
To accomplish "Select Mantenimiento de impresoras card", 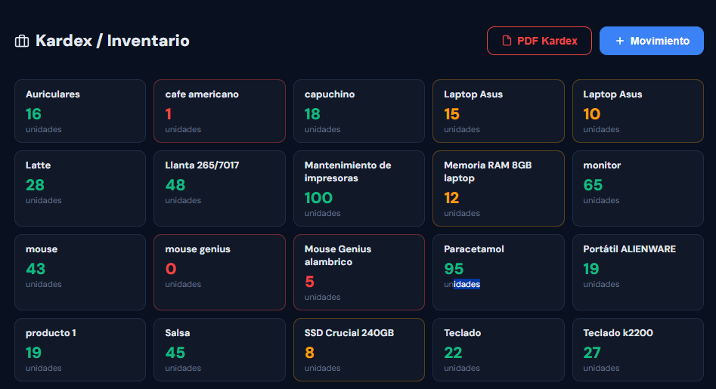I will click(x=359, y=188).
